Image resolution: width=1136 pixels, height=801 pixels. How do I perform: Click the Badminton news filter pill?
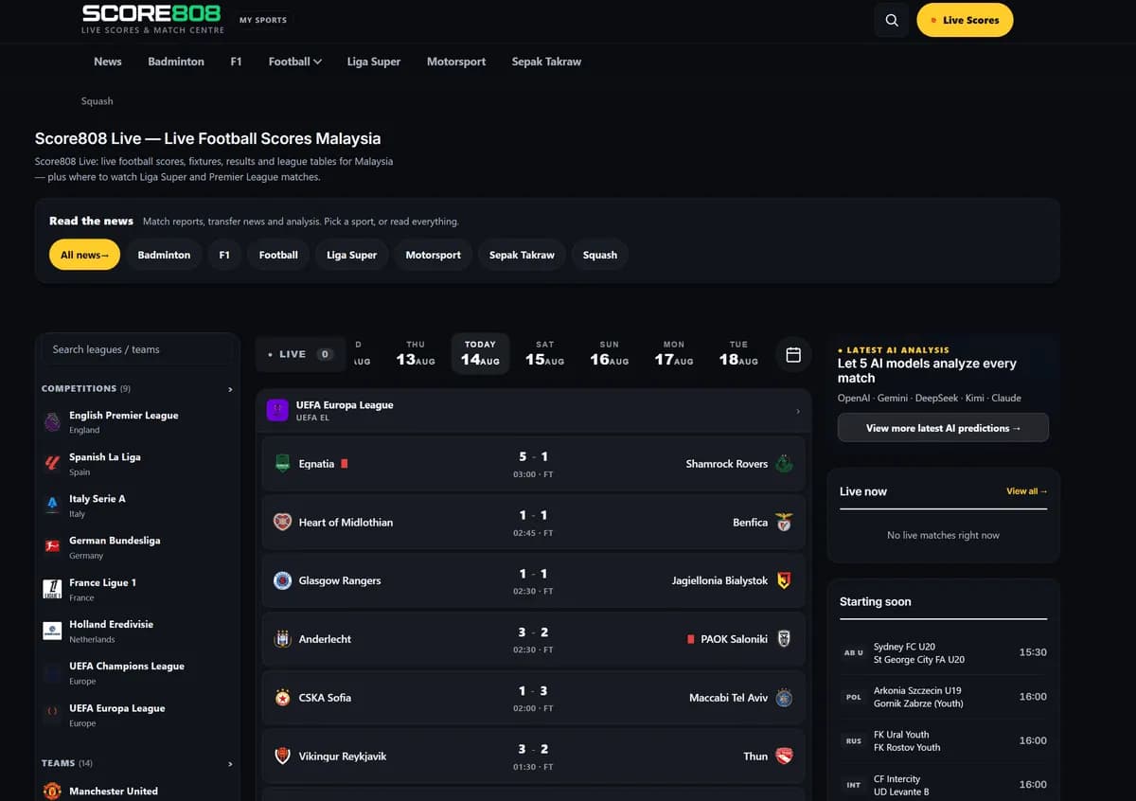click(x=164, y=255)
